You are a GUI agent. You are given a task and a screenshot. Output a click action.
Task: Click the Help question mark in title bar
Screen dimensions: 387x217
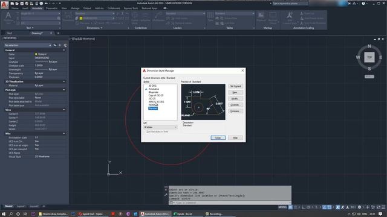tap(363, 4)
